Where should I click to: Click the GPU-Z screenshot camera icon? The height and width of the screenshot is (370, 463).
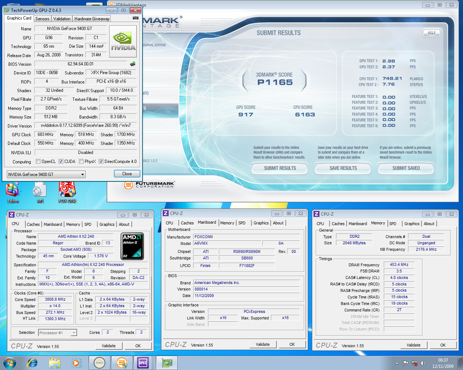click(135, 18)
